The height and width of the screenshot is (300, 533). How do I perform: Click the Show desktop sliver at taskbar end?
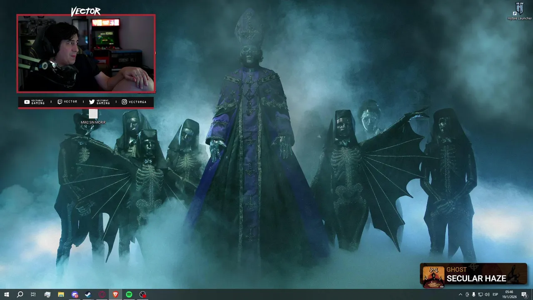click(x=532, y=295)
